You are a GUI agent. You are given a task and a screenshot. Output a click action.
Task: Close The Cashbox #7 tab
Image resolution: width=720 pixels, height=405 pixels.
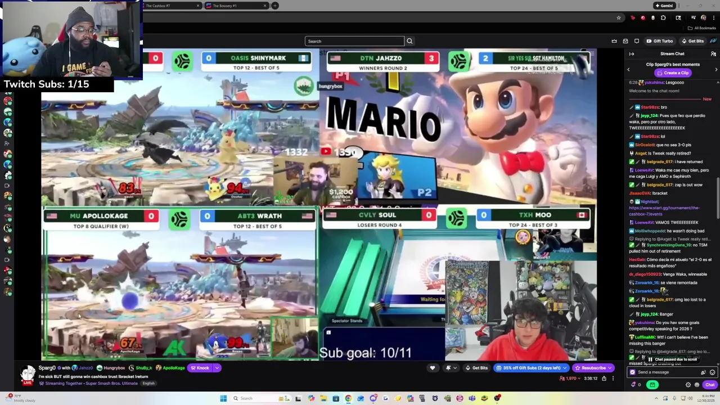[x=198, y=6]
